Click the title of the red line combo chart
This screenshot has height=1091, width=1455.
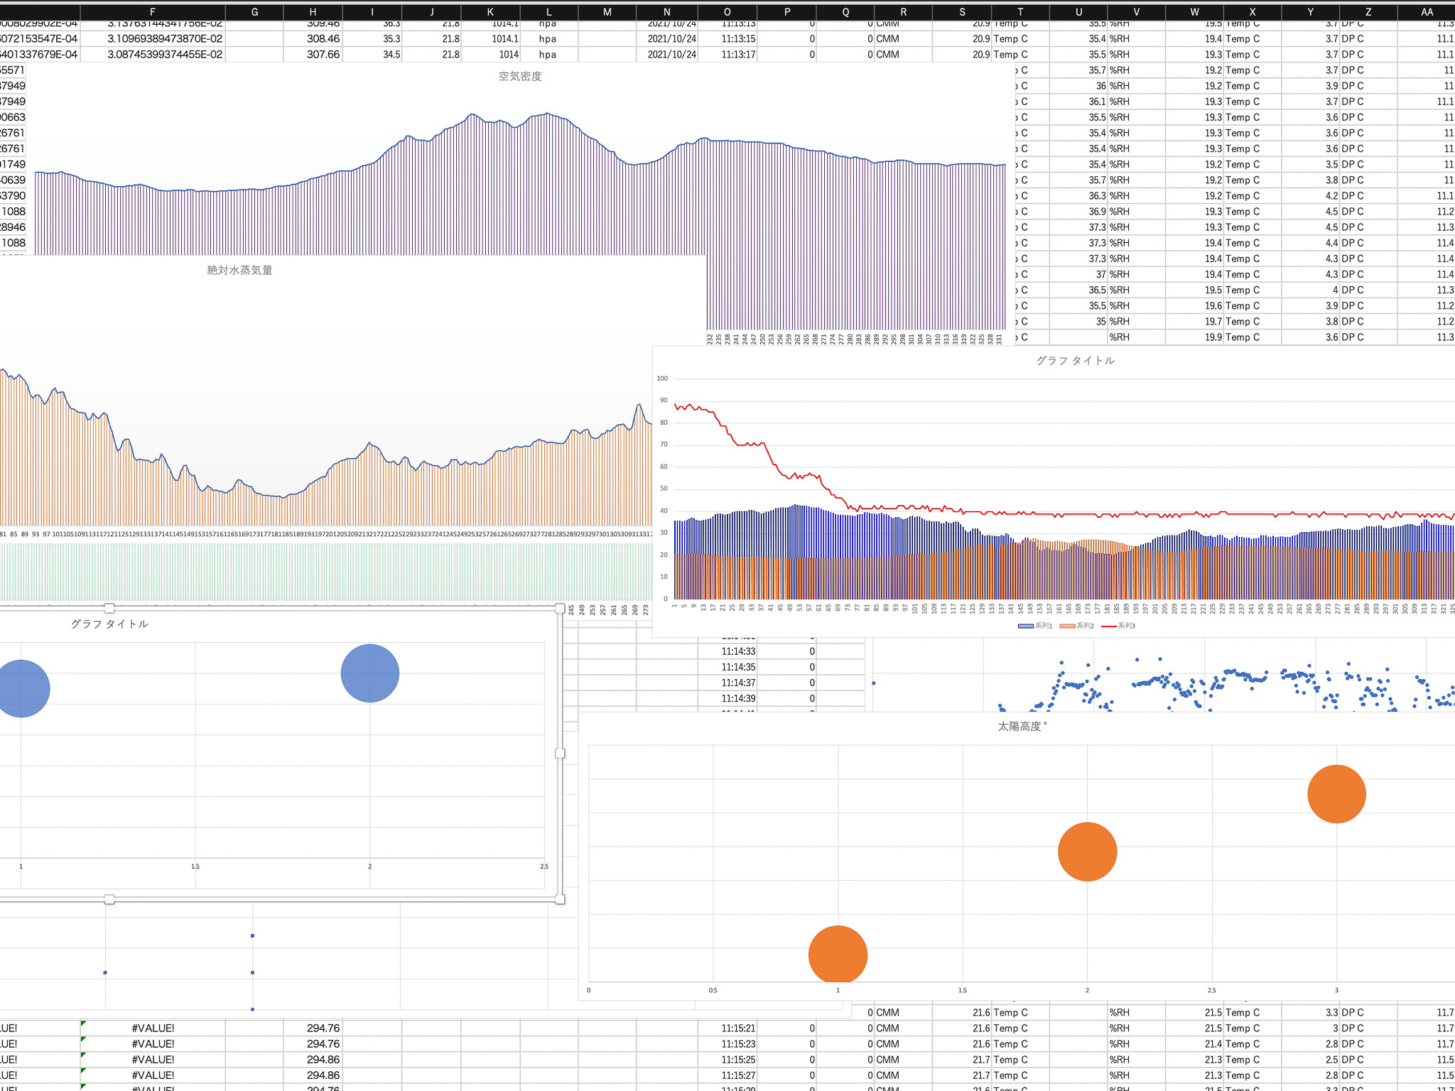pos(1075,360)
